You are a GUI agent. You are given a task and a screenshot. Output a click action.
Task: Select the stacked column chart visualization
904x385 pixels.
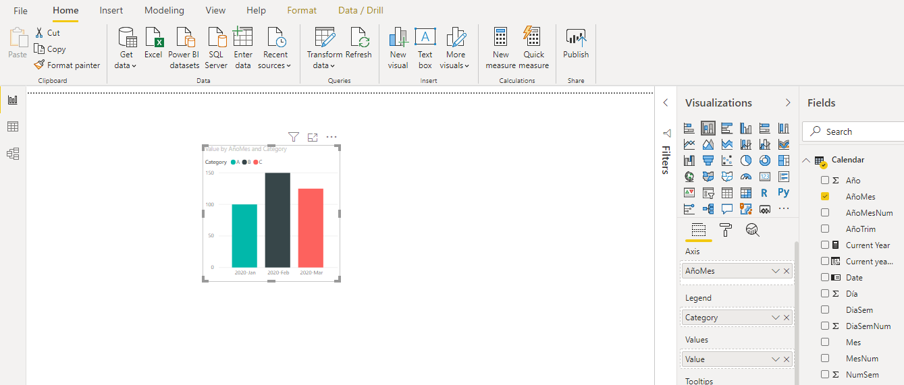pyautogui.click(x=708, y=127)
